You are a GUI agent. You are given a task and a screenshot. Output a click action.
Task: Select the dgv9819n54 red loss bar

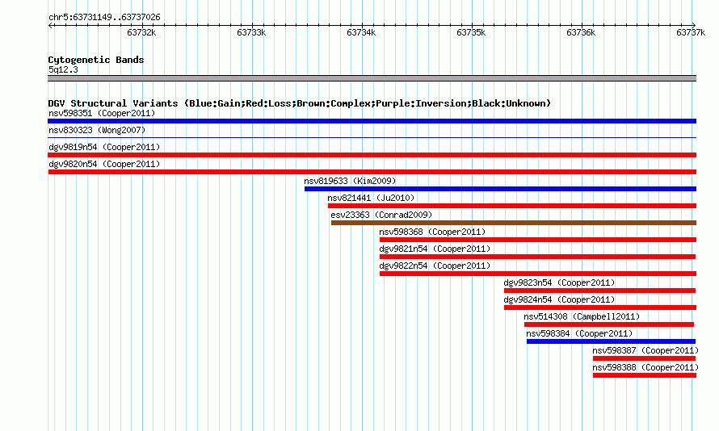(372, 155)
